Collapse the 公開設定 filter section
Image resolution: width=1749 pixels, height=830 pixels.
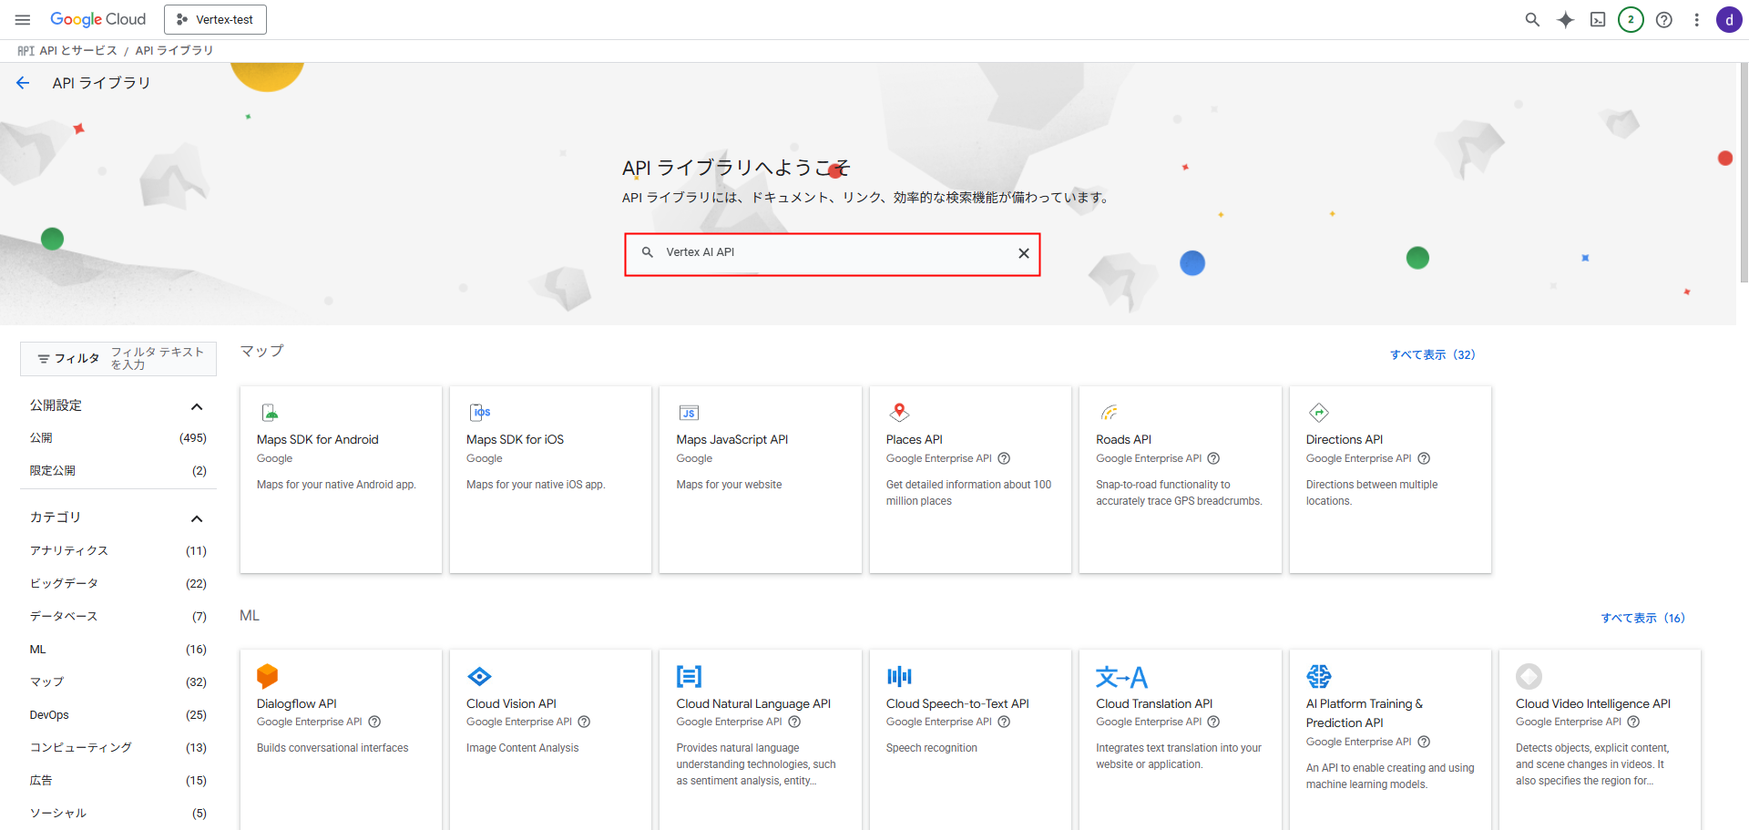click(196, 406)
